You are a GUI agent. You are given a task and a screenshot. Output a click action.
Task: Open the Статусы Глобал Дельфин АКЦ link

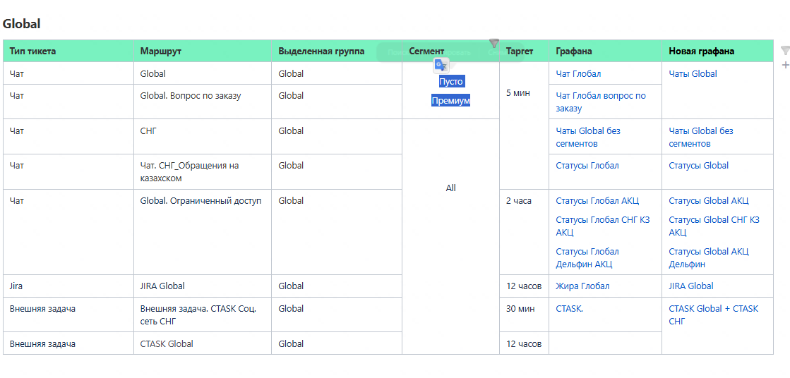click(587, 257)
